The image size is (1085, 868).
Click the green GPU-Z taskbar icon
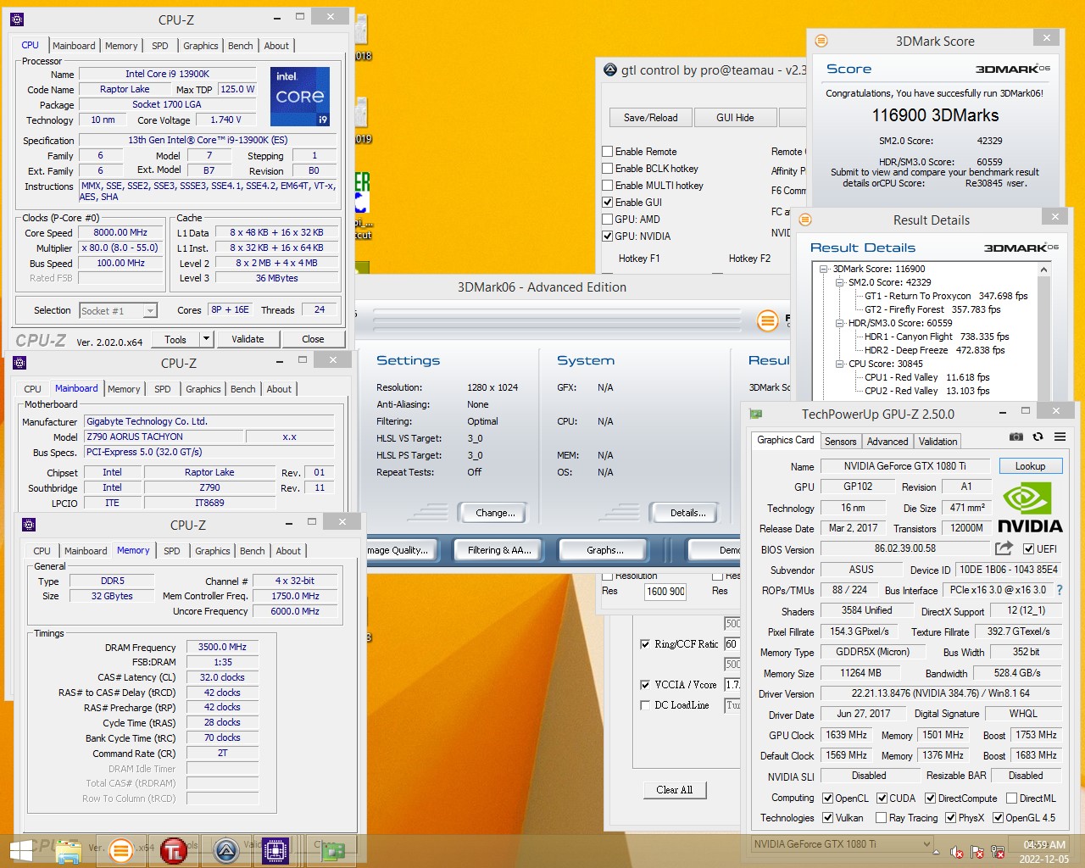333,850
